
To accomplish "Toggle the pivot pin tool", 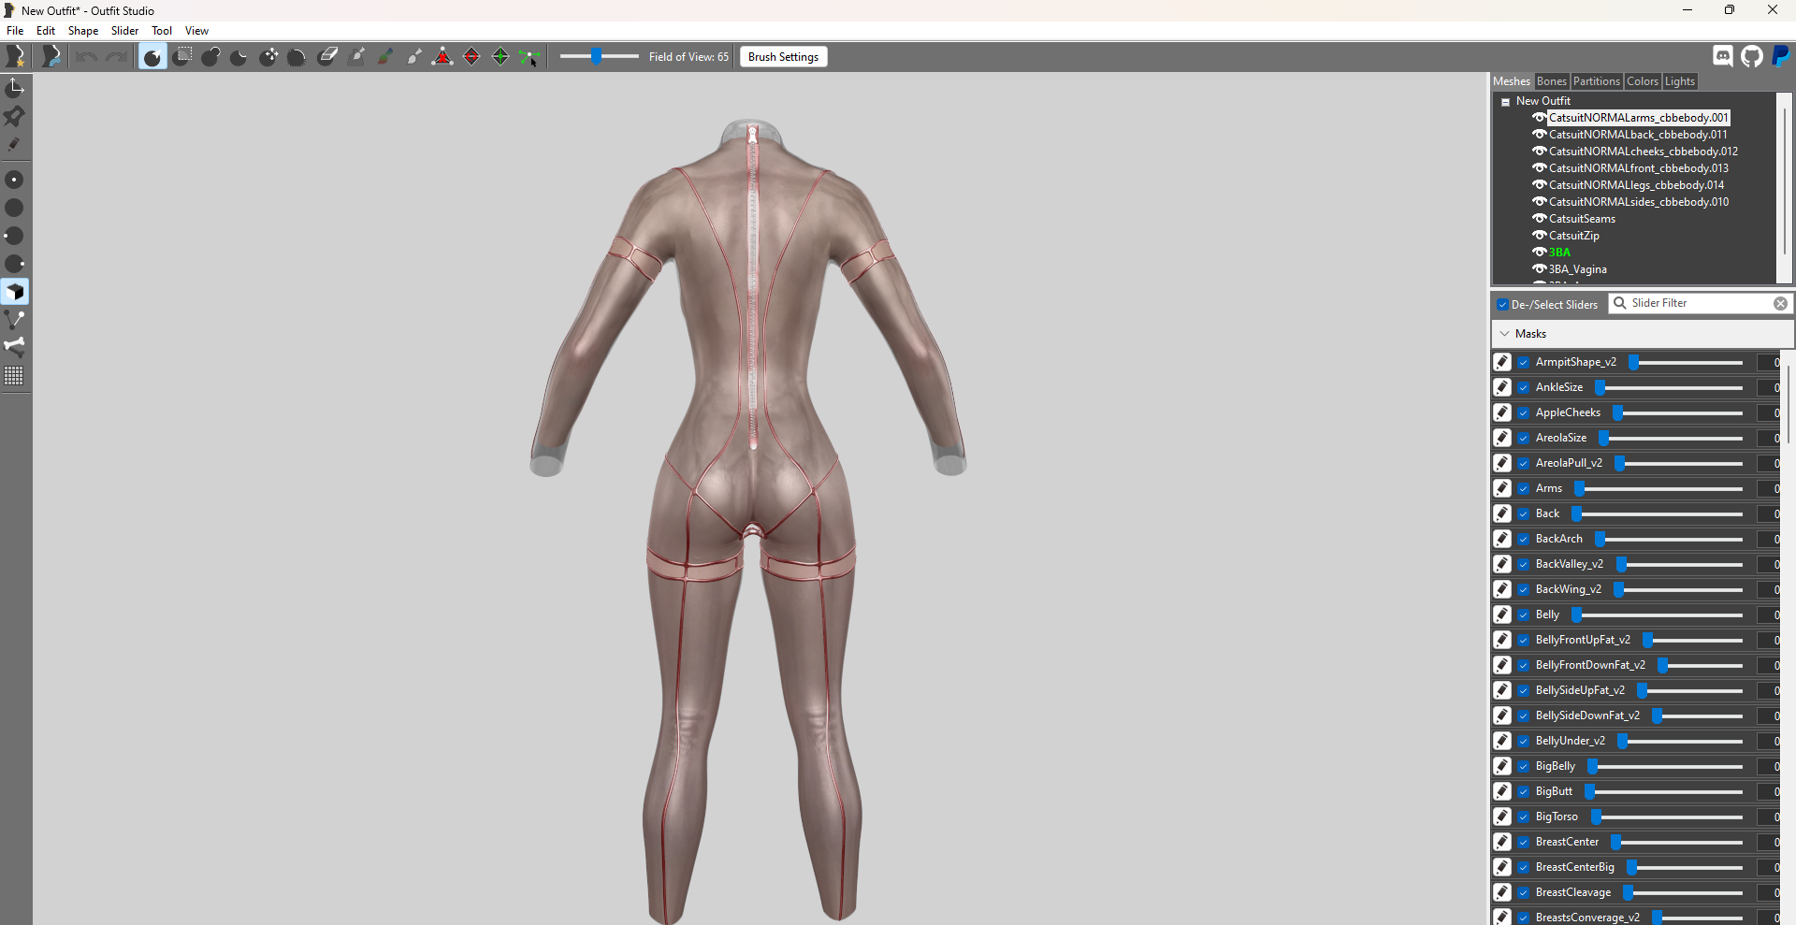I will pos(14,116).
